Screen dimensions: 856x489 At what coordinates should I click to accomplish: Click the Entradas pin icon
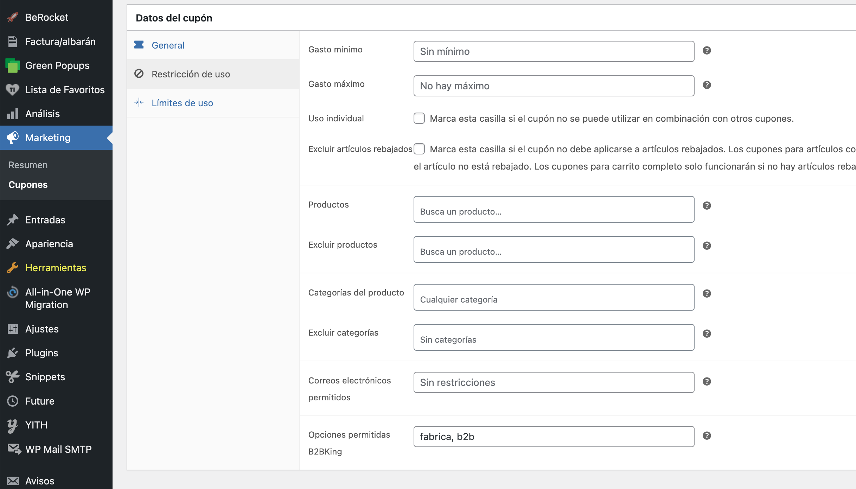[13, 220]
